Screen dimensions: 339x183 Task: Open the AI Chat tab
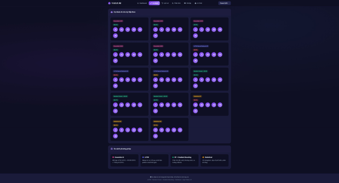(198, 3)
